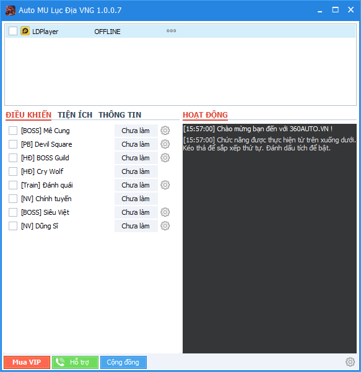Open the three-dots menu for LDPlayer row

(171, 31)
